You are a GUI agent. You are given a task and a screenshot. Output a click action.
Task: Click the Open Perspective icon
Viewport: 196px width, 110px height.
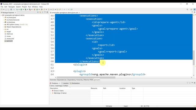tap(191, 9)
